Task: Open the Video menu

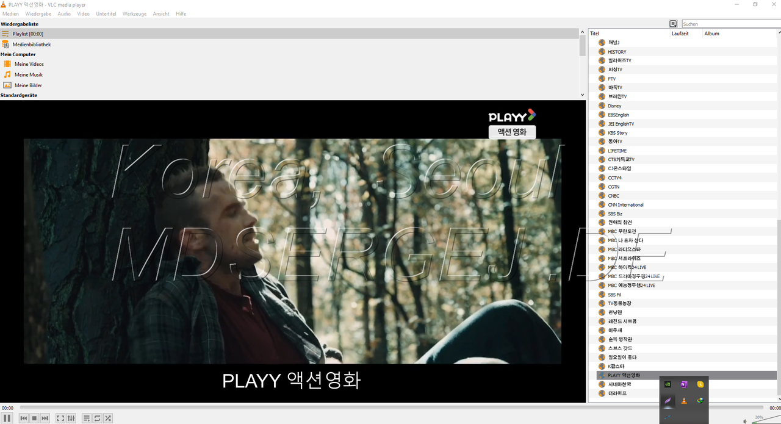Action: pos(83,13)
